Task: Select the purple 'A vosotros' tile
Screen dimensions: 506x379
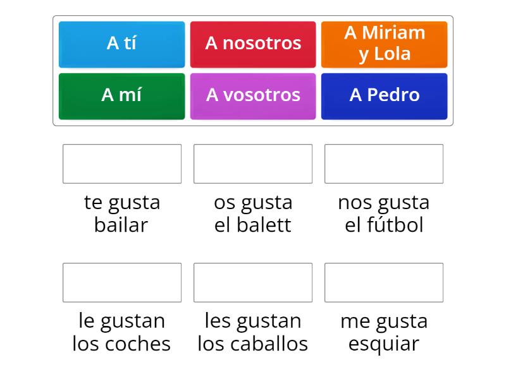Action: pyautogui.click(x=253, y=95)
